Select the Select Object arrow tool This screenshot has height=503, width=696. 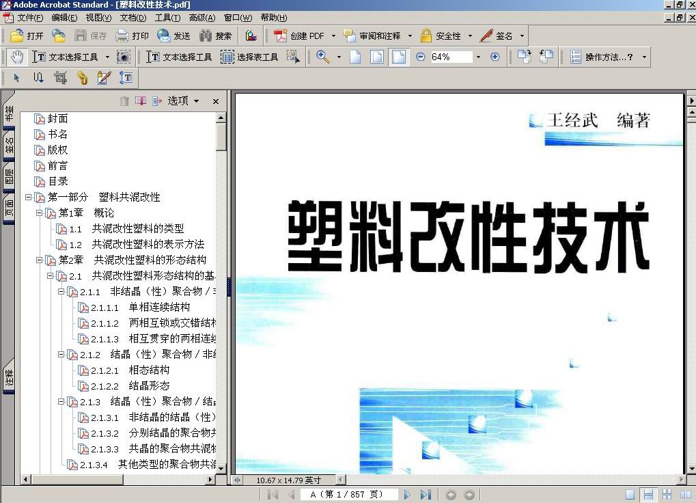(16, 78)
